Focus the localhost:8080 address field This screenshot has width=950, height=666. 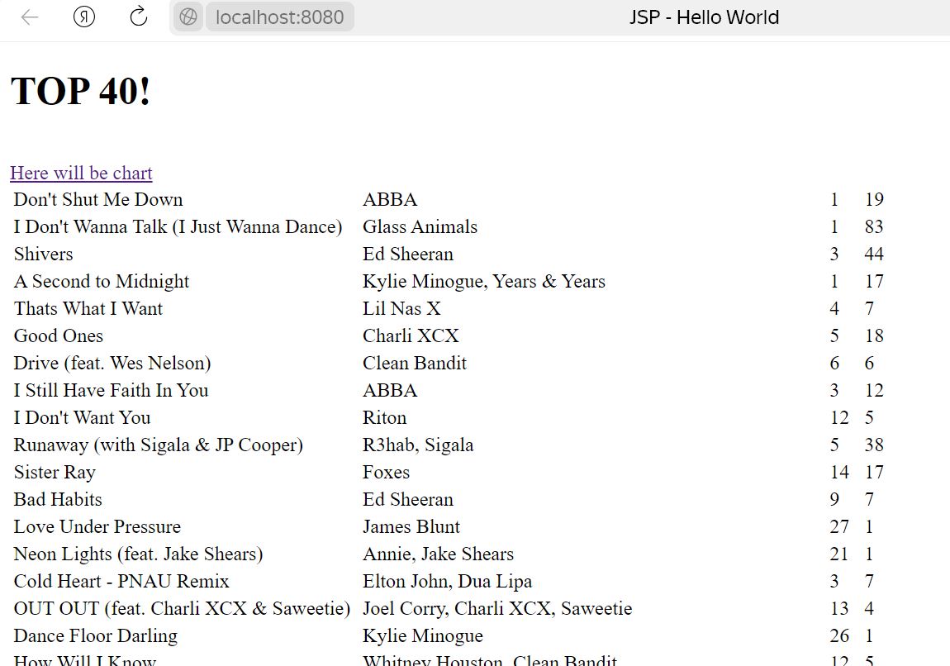[279, 17]
